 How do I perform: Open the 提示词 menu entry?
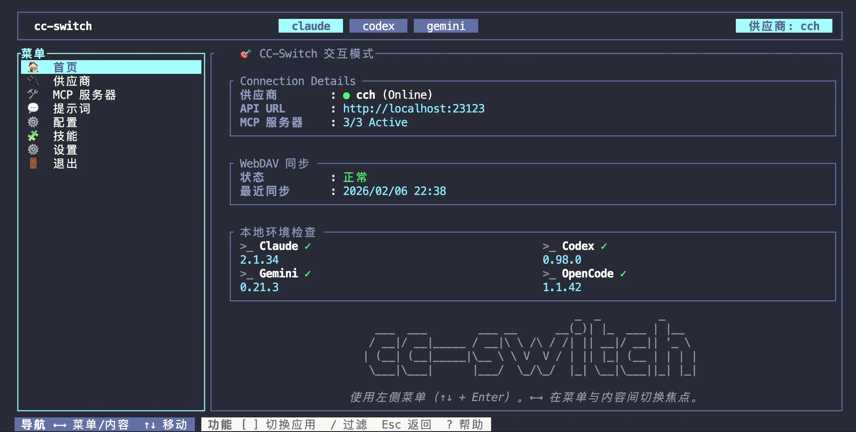click(x=72, y=109)
